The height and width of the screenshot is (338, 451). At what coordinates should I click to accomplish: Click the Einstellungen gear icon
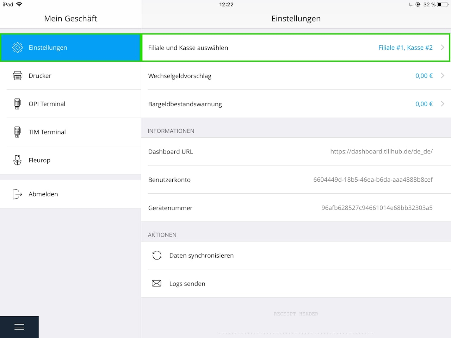[17, 48]
